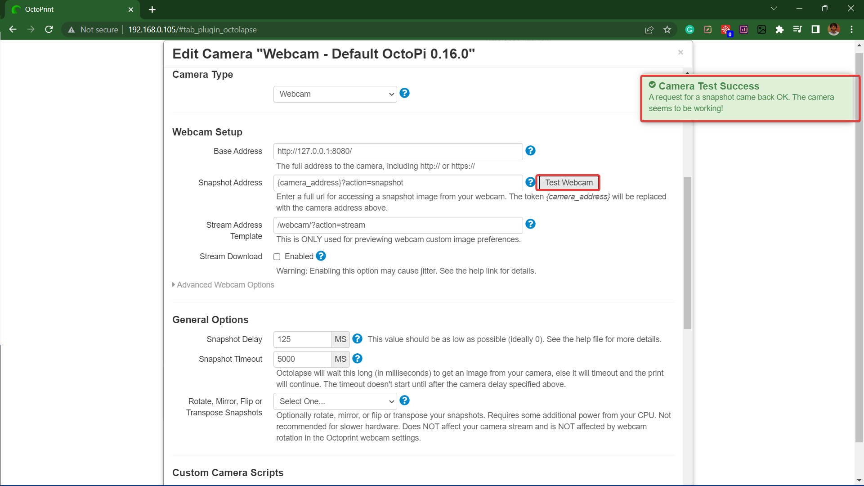Open help icon for Snapshot Delay

pyautogui.click(x=357, y=339)
